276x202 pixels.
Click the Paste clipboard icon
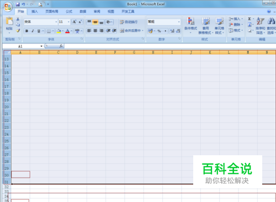click(x=9, y=21)
